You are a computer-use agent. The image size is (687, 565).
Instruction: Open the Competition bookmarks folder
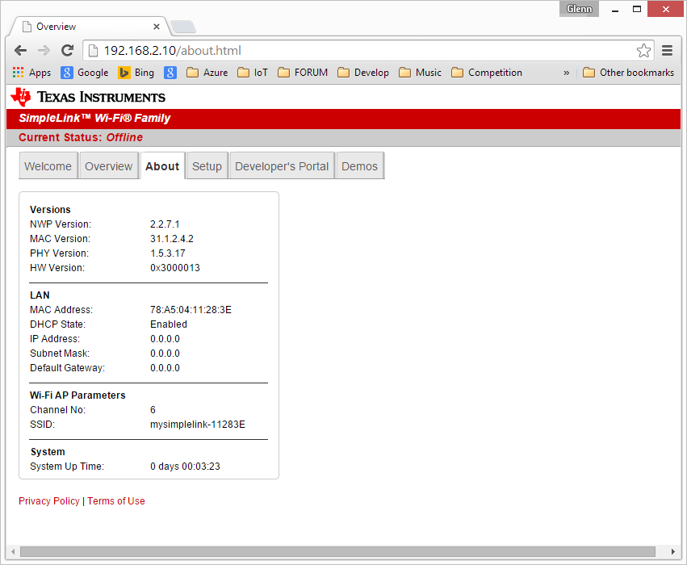[x=487, y=73]
